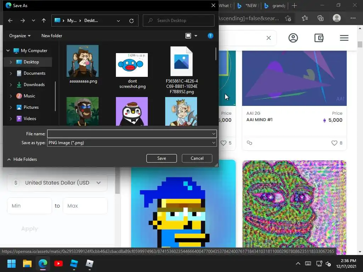Click the File name input field
This screenshot has height=272, width=363.
pos(129,134)
